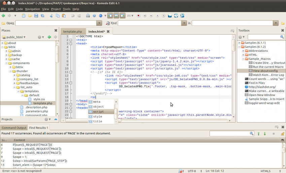The image size is (286, 173).
Task: Toggle the bottom pane visibility button
Action: (x=116, y=16)
